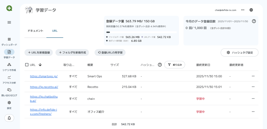Open row options for smartops.jp
Screen dimensions: 267x129
point(253,76)
